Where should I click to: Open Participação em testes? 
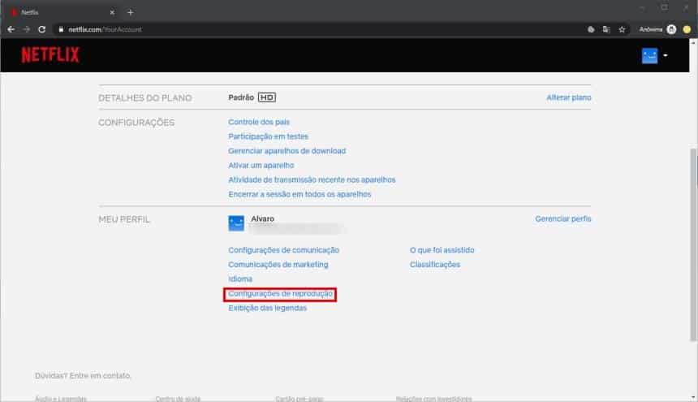click(x=268, y=136)
